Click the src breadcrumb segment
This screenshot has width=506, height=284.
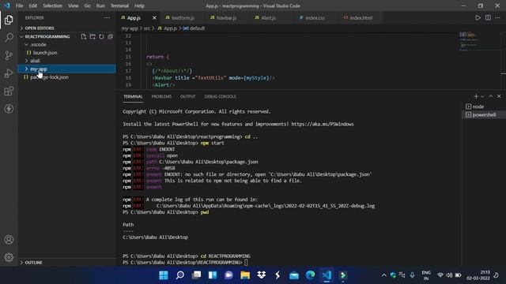147,28
